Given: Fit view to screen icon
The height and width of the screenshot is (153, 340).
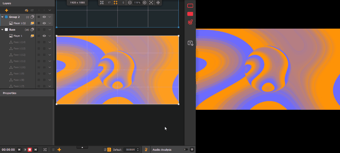Looking at the screenshot, I should pos(151,3).
